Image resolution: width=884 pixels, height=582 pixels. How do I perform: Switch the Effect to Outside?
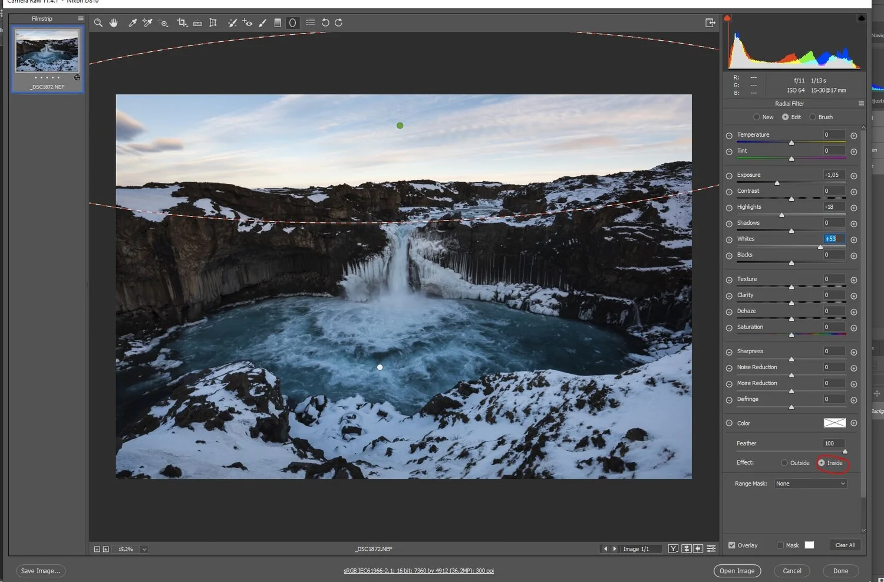(x=784, y=463)
